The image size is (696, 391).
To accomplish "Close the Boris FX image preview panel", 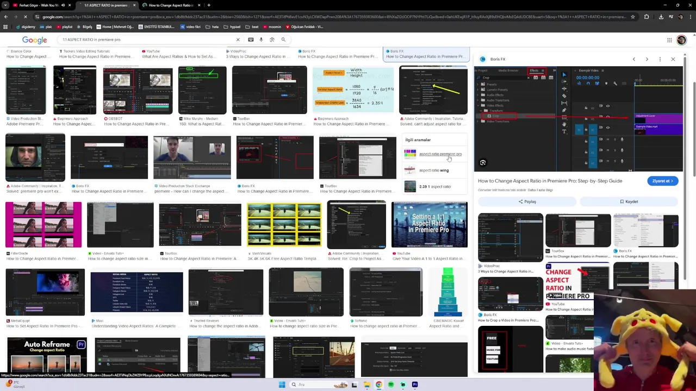I will click(673, 59).
